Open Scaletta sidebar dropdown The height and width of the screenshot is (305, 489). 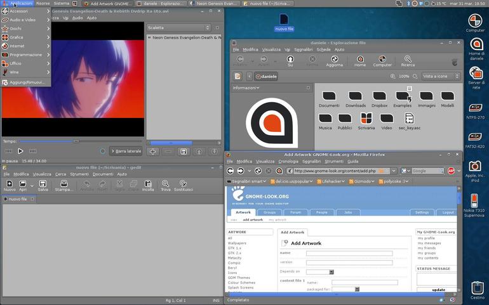pyautogui.click(x=178, y=28)
